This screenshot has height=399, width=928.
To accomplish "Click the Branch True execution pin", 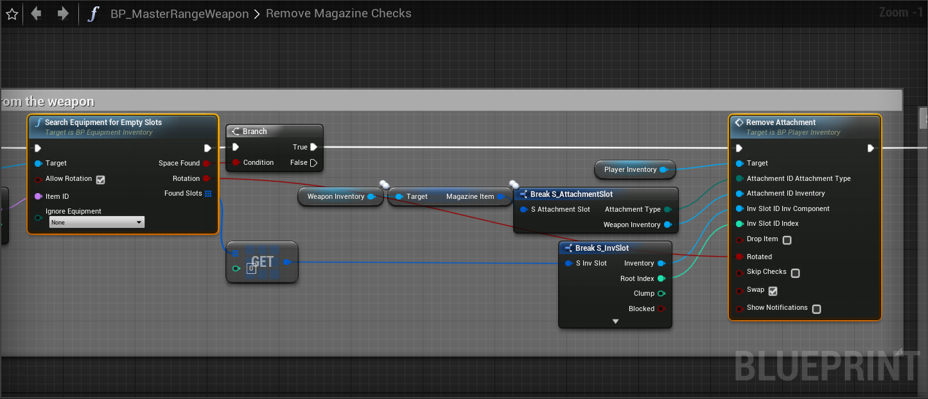I will pyautogui.click(x=313, y=147).
